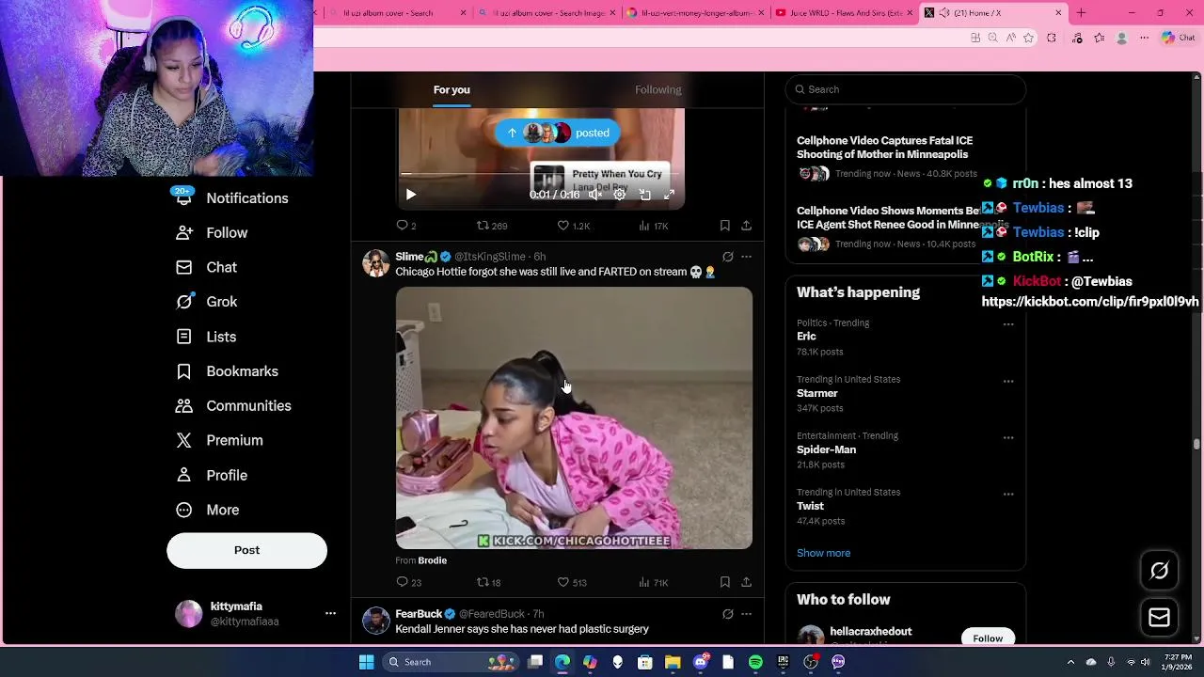The image size is (1204, 677).
Task: Open Grok from the sidebar
Action: 207,302
